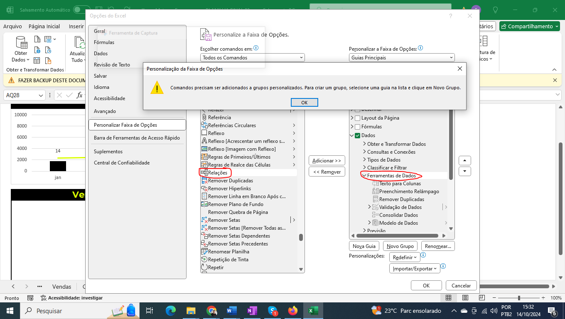Click the Adicionar >> button
565x319 pixels.
pos(327,161)
